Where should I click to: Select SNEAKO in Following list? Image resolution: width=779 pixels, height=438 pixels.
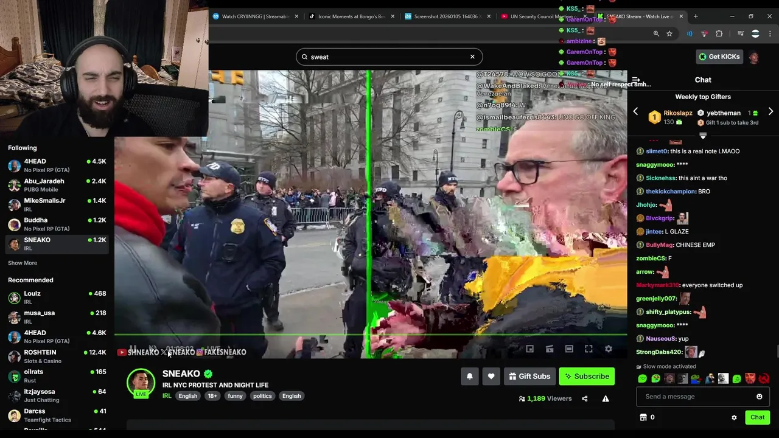tap(57, 243)
